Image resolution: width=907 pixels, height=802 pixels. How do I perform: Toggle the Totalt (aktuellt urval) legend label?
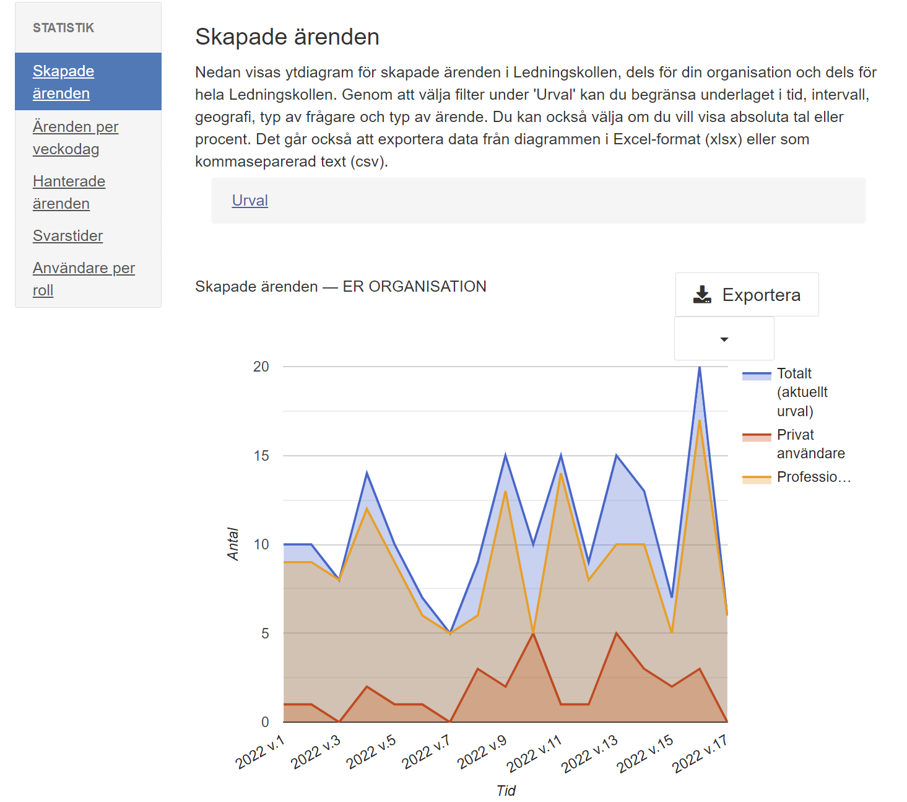tap(802, 392)
